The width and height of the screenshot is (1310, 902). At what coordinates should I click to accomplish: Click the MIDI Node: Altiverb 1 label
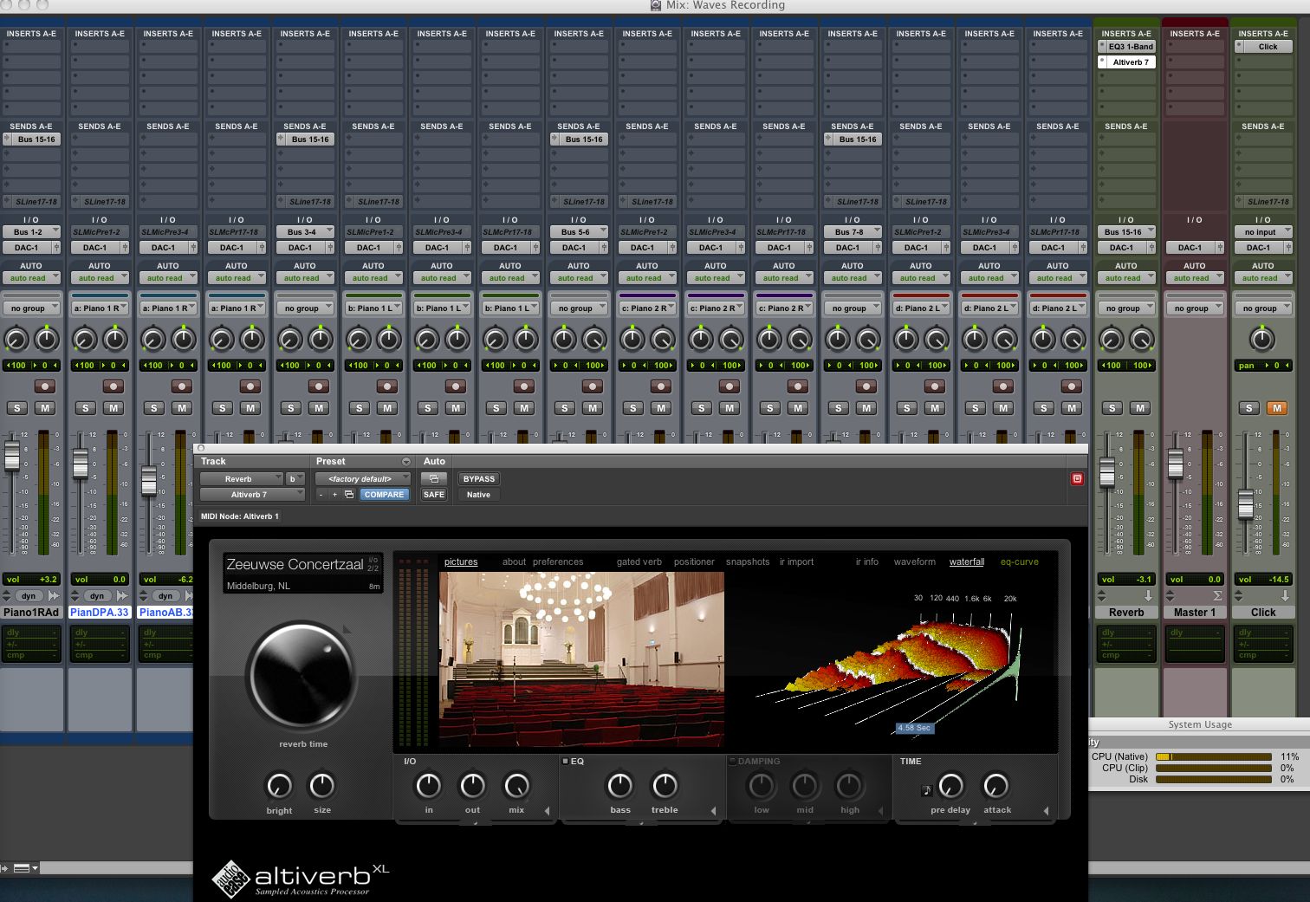pyautogui.click(x=240, y=516)
